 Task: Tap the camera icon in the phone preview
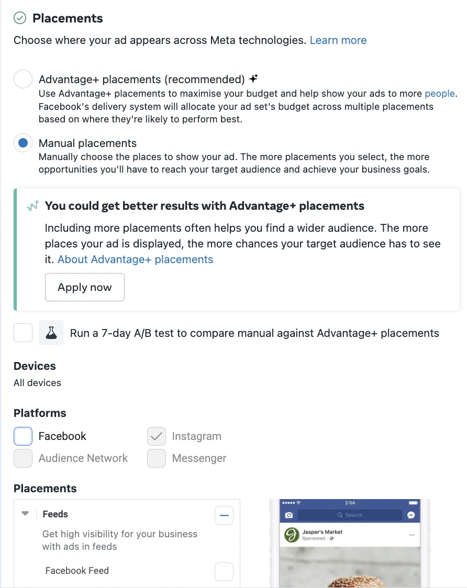click(288, 515)
